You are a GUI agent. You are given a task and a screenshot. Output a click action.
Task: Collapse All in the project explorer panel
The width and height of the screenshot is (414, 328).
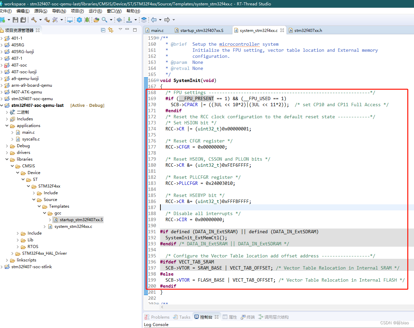103,30
